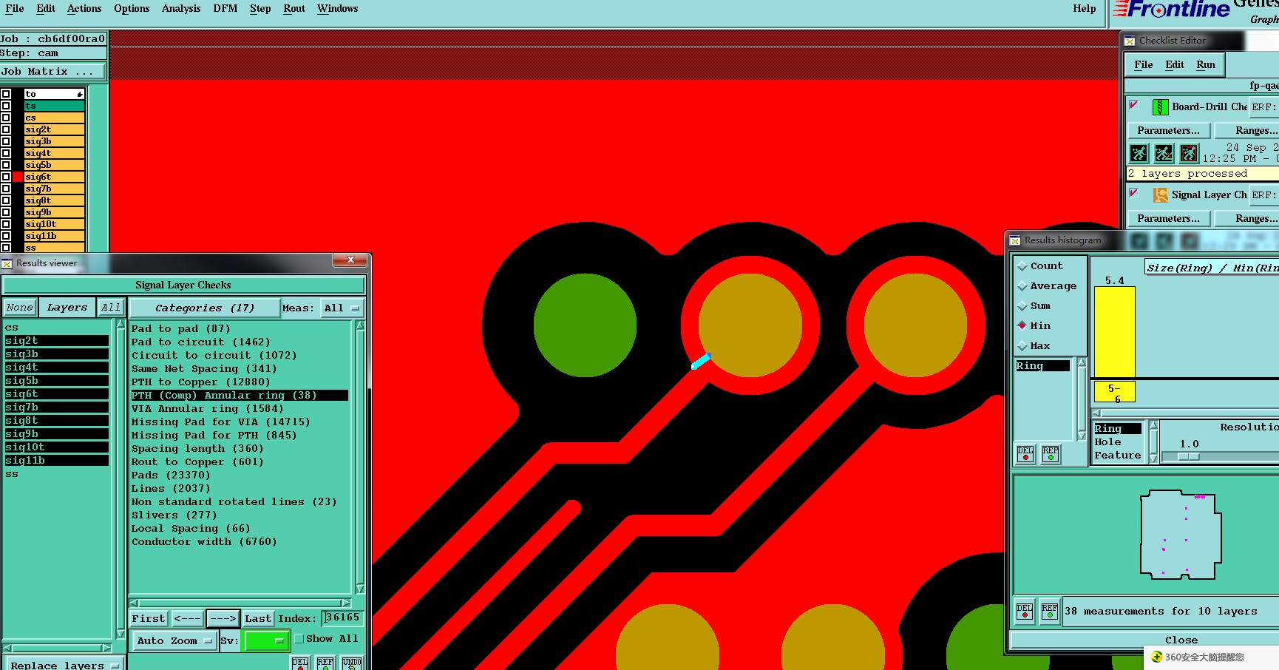This screenshot has width=1279, height=670.
Task: Click the third red-outlined run-check runner icon
Action: pos(1189,153)
